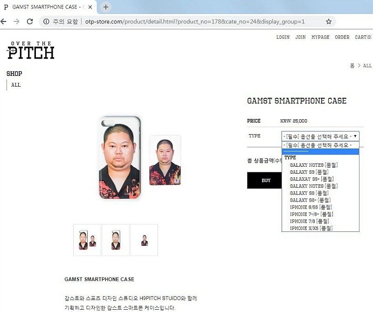Select the highlighted separator line option
373x312 pixels.
tap(320, 152)
